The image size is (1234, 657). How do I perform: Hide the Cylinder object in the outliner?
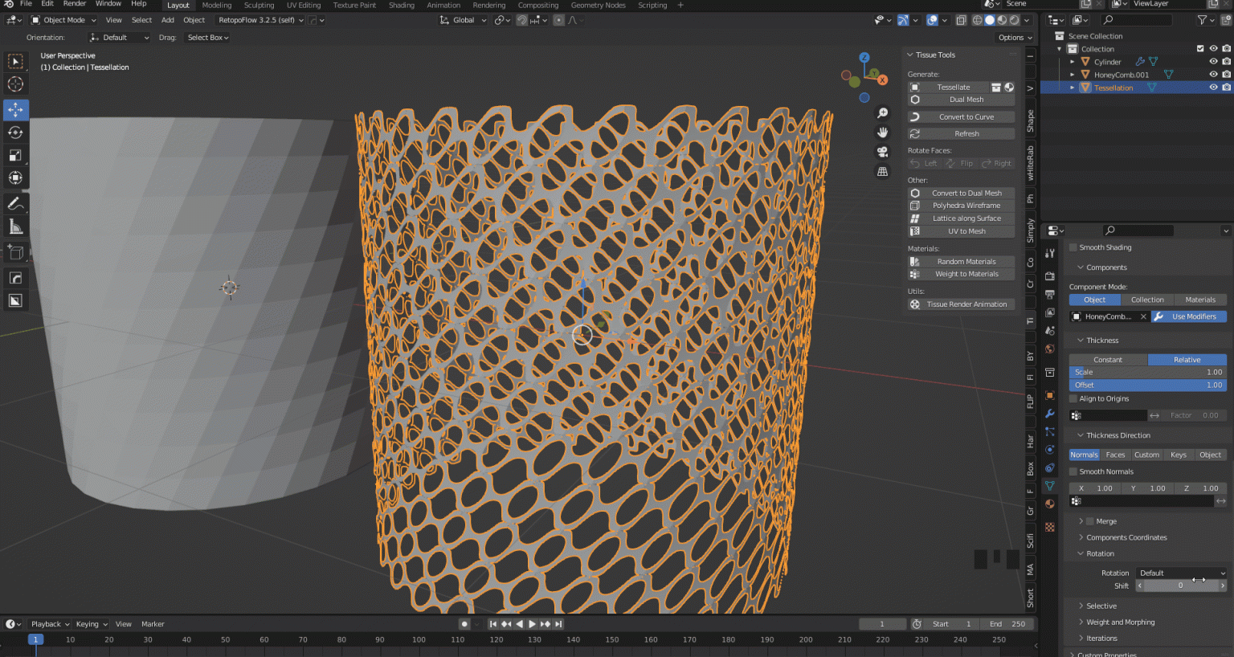tap(1213, 61)
